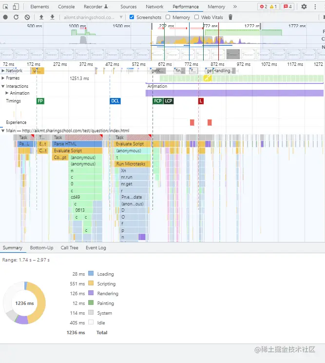Open the Recorder tab

click(x=96, y=7)
